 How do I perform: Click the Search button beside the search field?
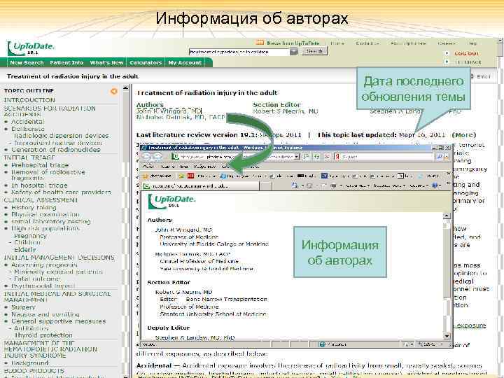pos(314,51)
